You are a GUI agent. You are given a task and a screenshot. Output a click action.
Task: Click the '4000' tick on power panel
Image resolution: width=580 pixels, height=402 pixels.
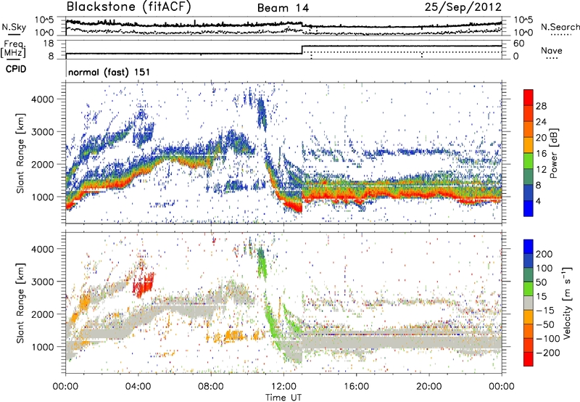click(42, 99)
